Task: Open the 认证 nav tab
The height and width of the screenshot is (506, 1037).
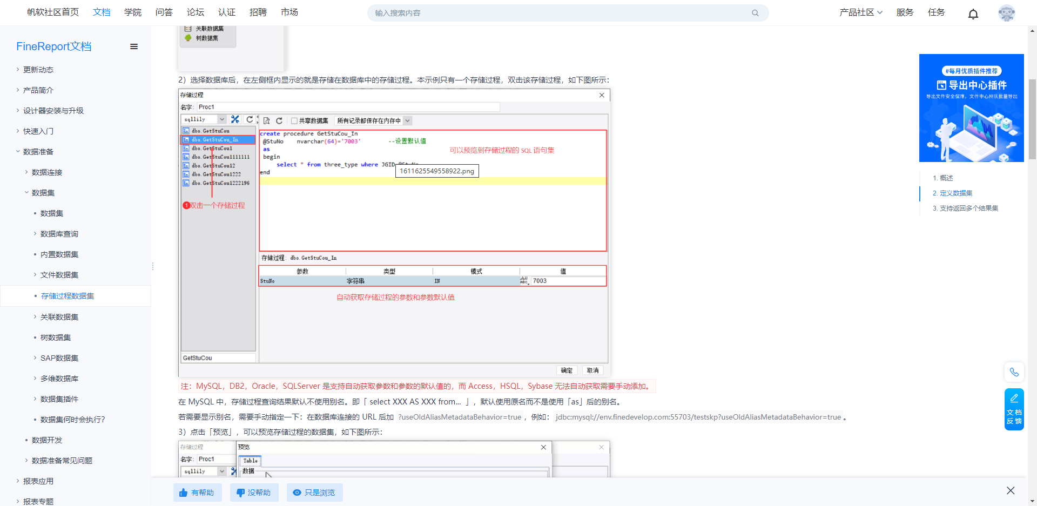Action: pyautogui.click(x=227, y=12)
